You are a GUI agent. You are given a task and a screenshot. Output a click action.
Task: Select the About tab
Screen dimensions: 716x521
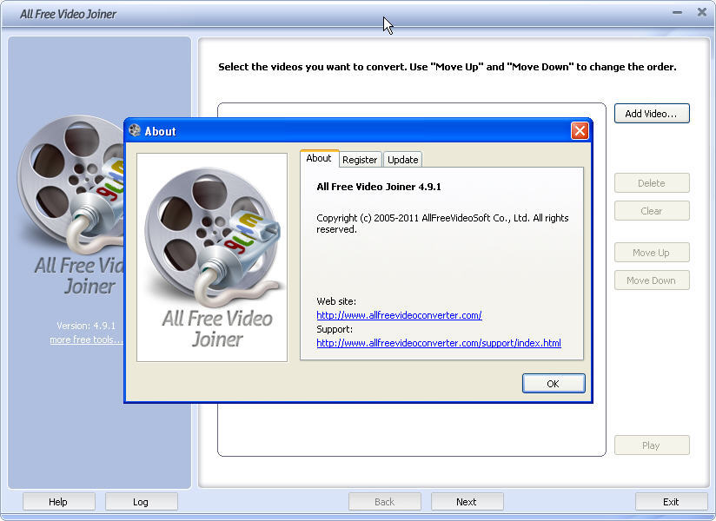pos(319,159)
